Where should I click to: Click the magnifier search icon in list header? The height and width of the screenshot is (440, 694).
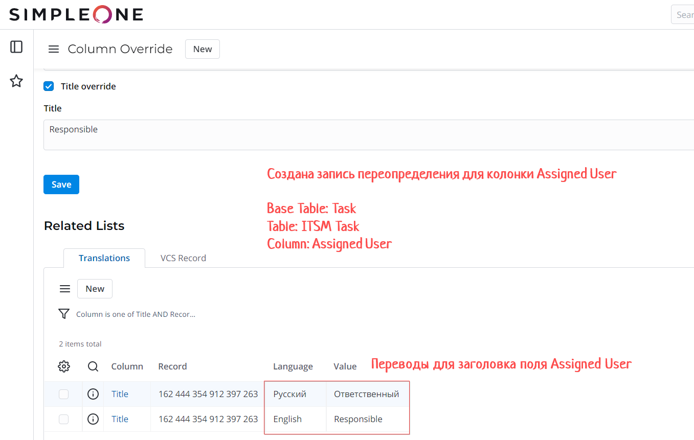93,366
